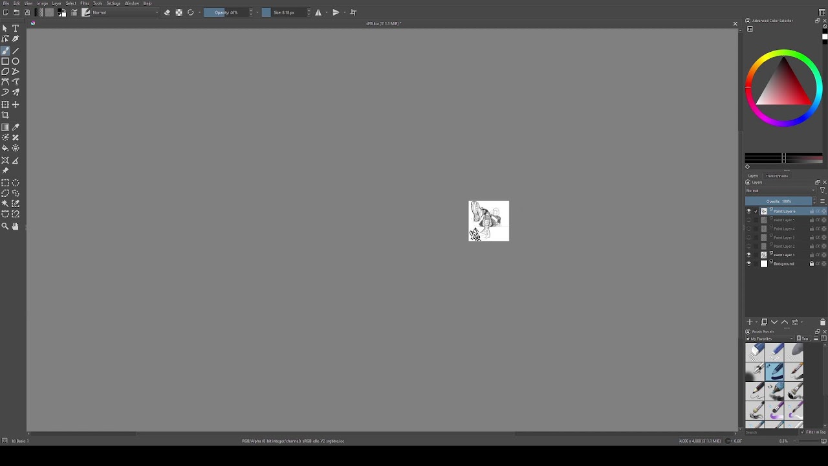Reload original brush preset
Image resolution: width=828 pixels, height=466 pixels.
click(x=190, y=12)
